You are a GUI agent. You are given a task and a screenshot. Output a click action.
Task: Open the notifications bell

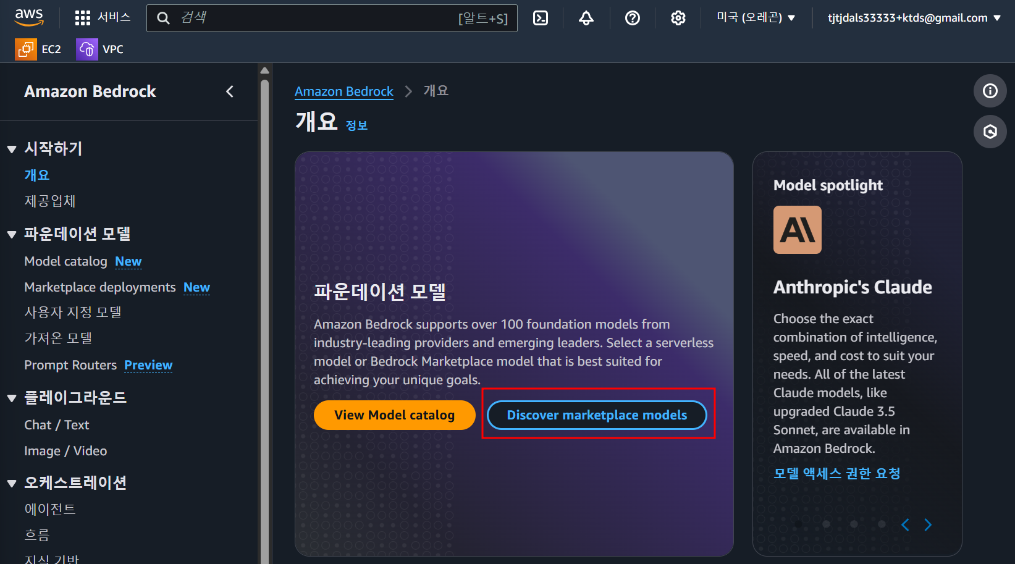tap(586, 18)
